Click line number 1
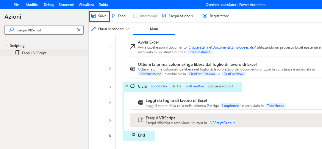 tap(110, 47)
